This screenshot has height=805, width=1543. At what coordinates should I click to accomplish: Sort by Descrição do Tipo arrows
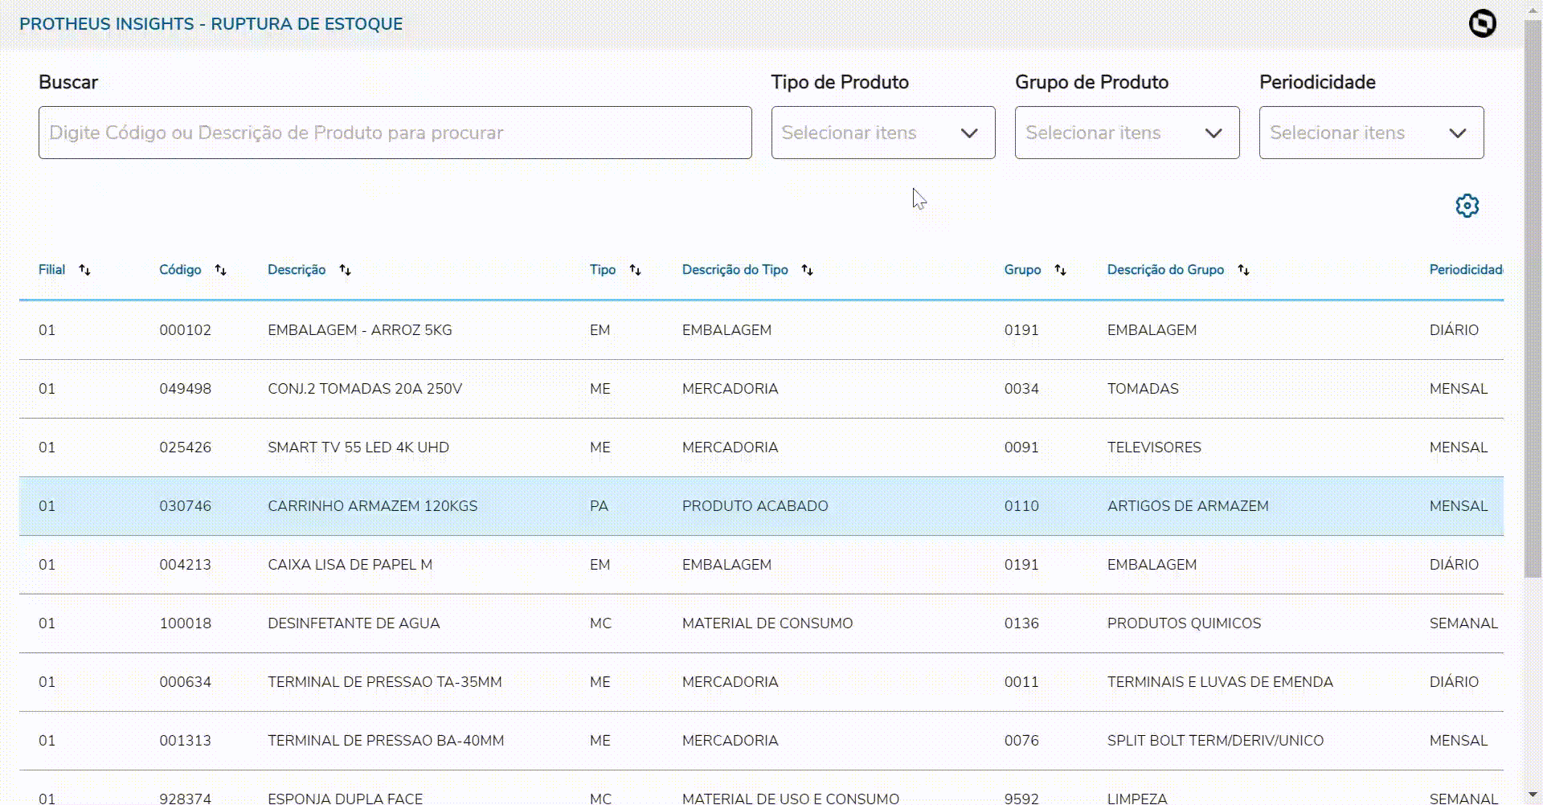pos(807,270)
